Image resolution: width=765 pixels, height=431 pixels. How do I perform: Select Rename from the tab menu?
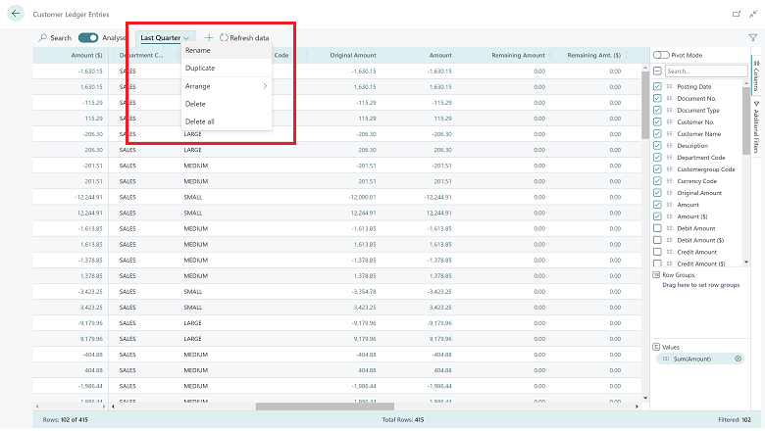tap(227, 50)
